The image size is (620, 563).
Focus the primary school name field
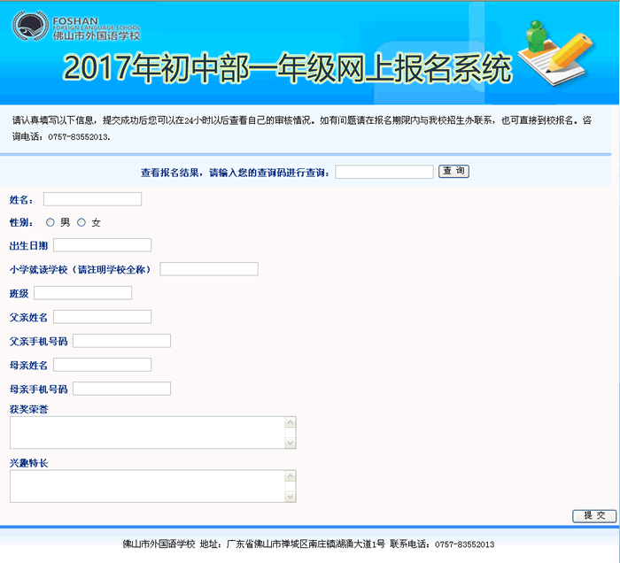click(x=208, y=269)
